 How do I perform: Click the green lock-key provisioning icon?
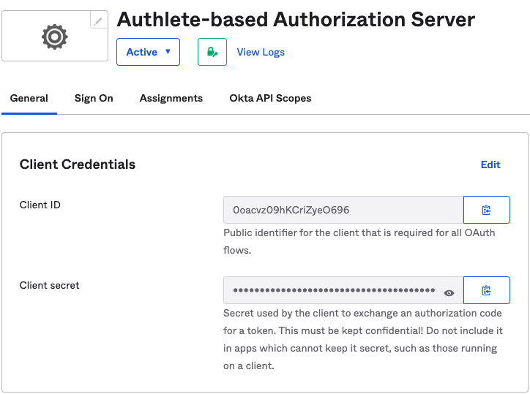pyautogui.click(x=212, y=52)
